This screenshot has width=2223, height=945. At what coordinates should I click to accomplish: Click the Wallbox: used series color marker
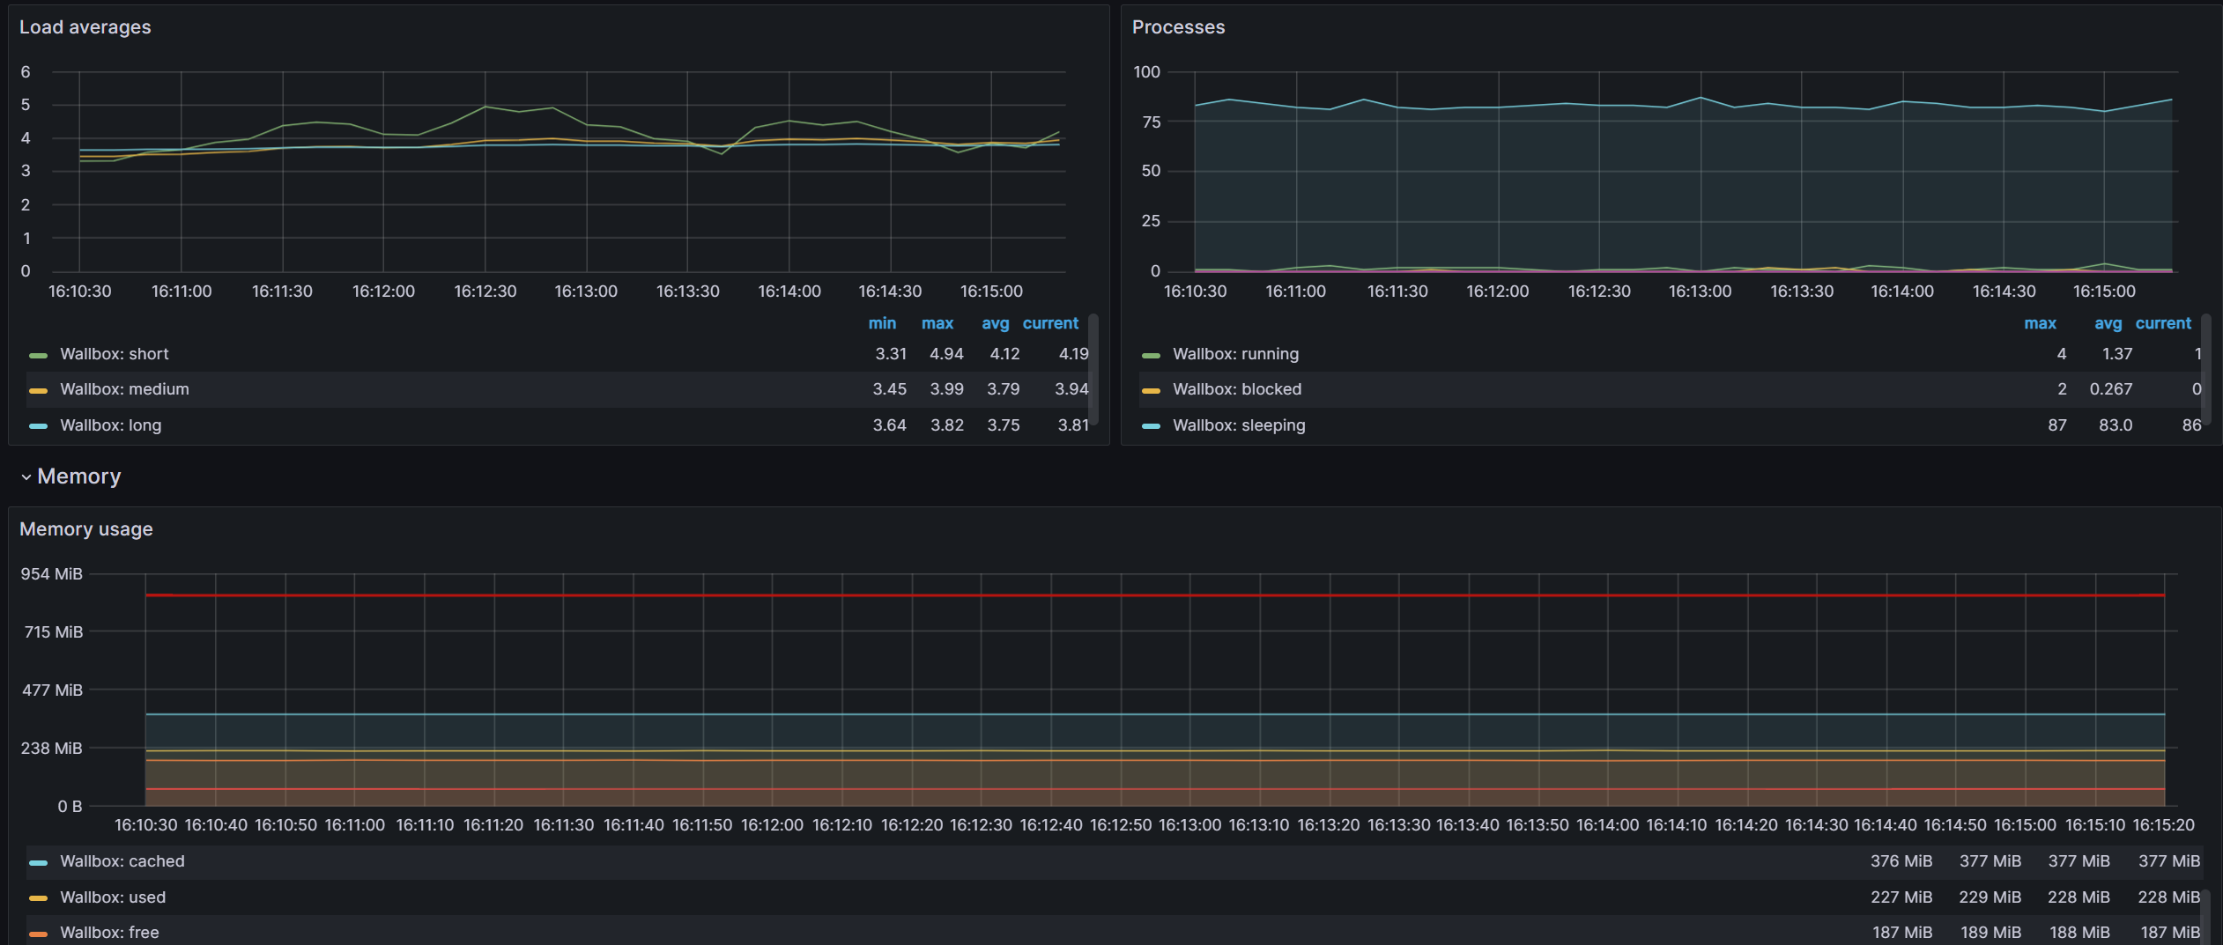(38, 897)
